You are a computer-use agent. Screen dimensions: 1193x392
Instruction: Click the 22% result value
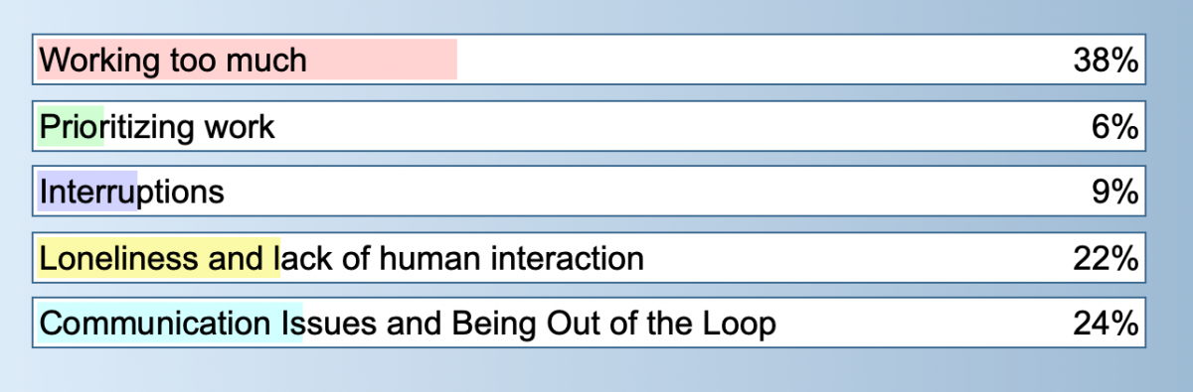1106,258
